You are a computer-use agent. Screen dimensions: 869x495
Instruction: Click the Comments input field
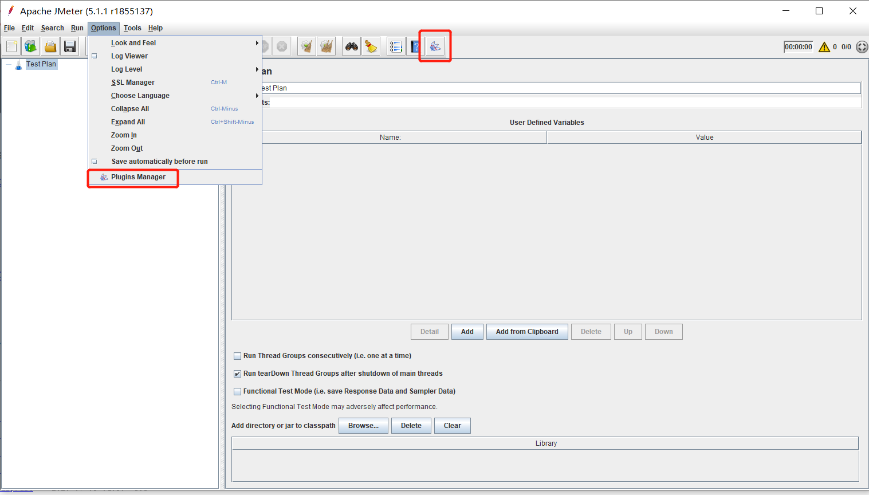pyautogui.click(x=566, y=103)
